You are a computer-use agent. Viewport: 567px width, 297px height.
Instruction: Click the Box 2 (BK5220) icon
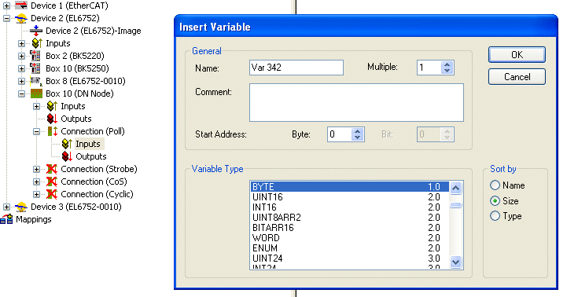click(x=35, y=56)
